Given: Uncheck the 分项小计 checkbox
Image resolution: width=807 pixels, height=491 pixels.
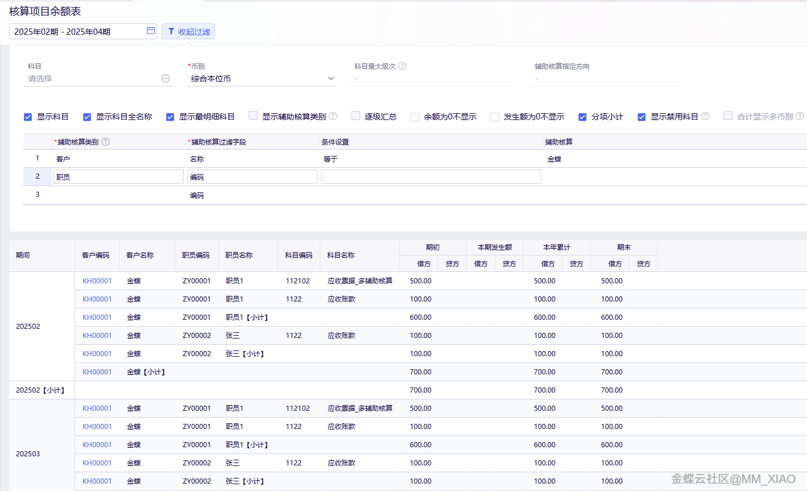Looking at the screenshot, I should coord(582,117).
